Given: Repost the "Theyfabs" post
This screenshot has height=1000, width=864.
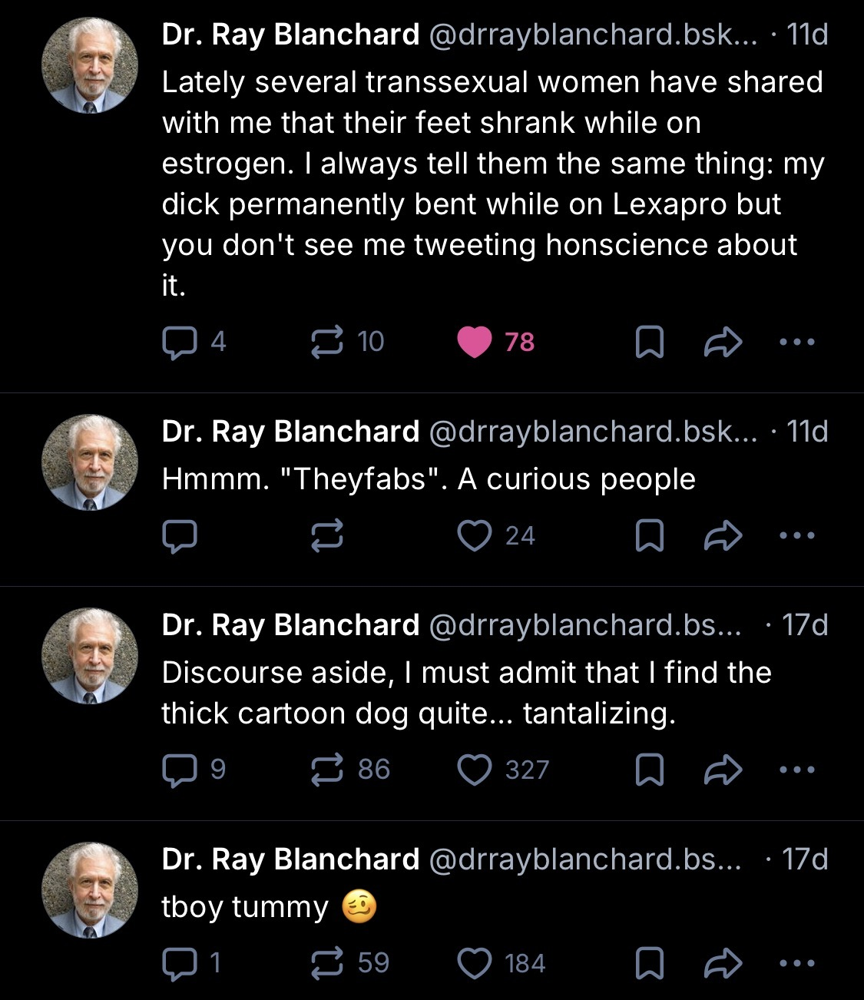Looking at the screenshot, I should coord(326,536).
